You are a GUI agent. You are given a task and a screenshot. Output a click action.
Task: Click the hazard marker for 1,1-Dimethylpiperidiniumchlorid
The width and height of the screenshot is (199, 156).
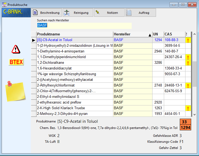(x=188, y=57)
